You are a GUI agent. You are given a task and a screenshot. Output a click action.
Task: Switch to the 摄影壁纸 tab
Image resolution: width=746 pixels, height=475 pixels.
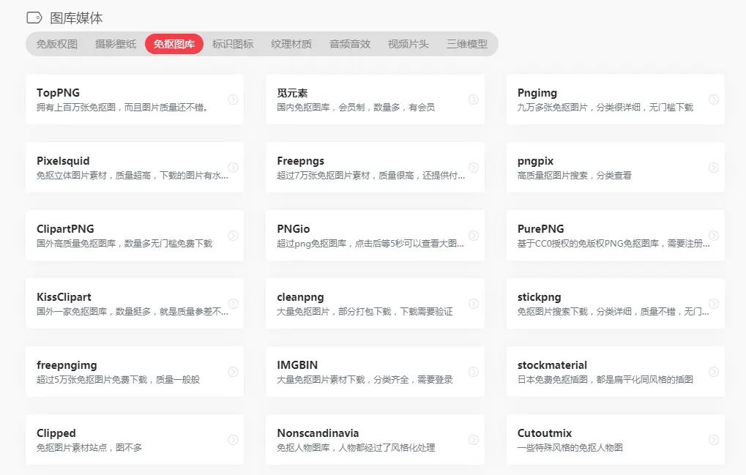tap(115, 45)
